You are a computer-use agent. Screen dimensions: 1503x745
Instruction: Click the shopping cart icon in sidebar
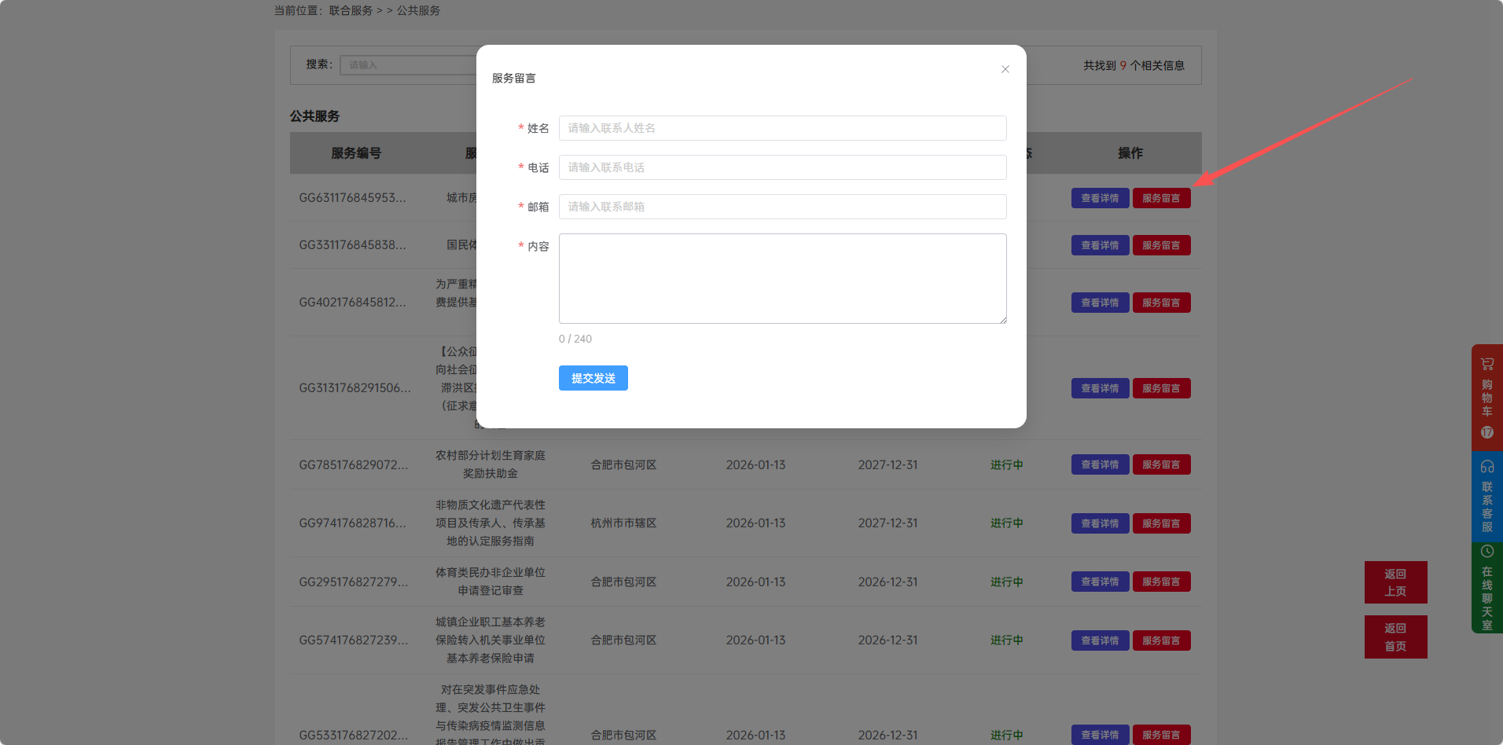1486,365
